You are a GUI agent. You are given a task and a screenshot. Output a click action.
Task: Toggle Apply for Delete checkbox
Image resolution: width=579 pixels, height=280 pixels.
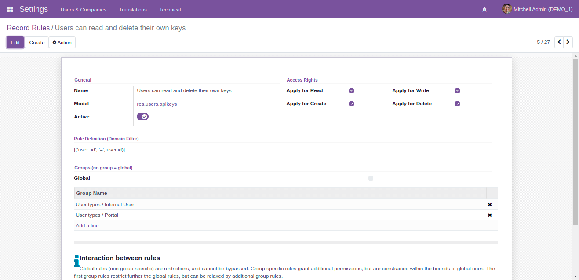coord(457,104)
